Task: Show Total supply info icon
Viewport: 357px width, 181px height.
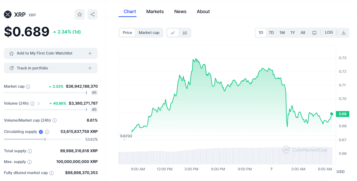Action: 30,151
